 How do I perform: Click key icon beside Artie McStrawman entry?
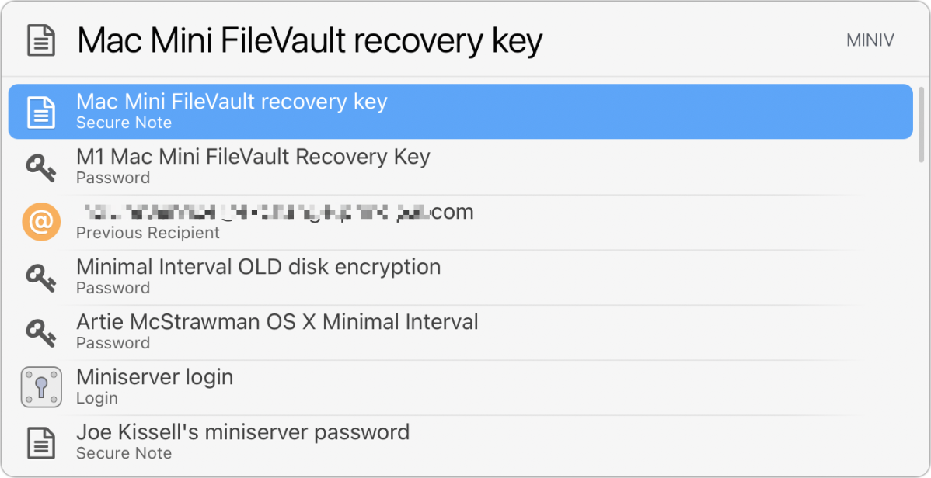click(x=41, y=332)
